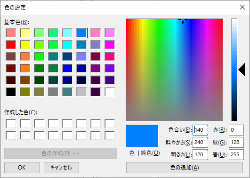Click the 鮮やかさ(S) saturation field
250x178 pixels.
tap(200, 142)
